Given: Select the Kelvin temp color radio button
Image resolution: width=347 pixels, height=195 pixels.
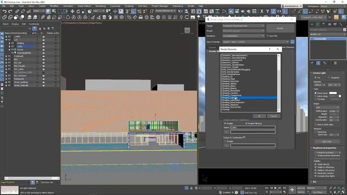Looking at the screenshot, I should coord(316,96).
